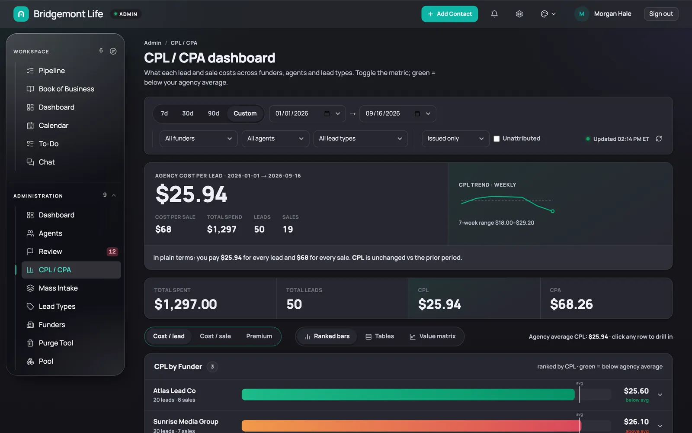The image size is (692, 433).
Task: Open Lead Types admin page
Action: 71,307
